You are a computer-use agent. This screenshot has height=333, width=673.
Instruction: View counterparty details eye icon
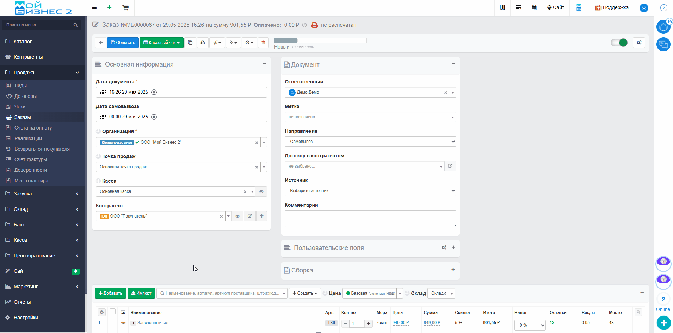(x=237, y=216)
